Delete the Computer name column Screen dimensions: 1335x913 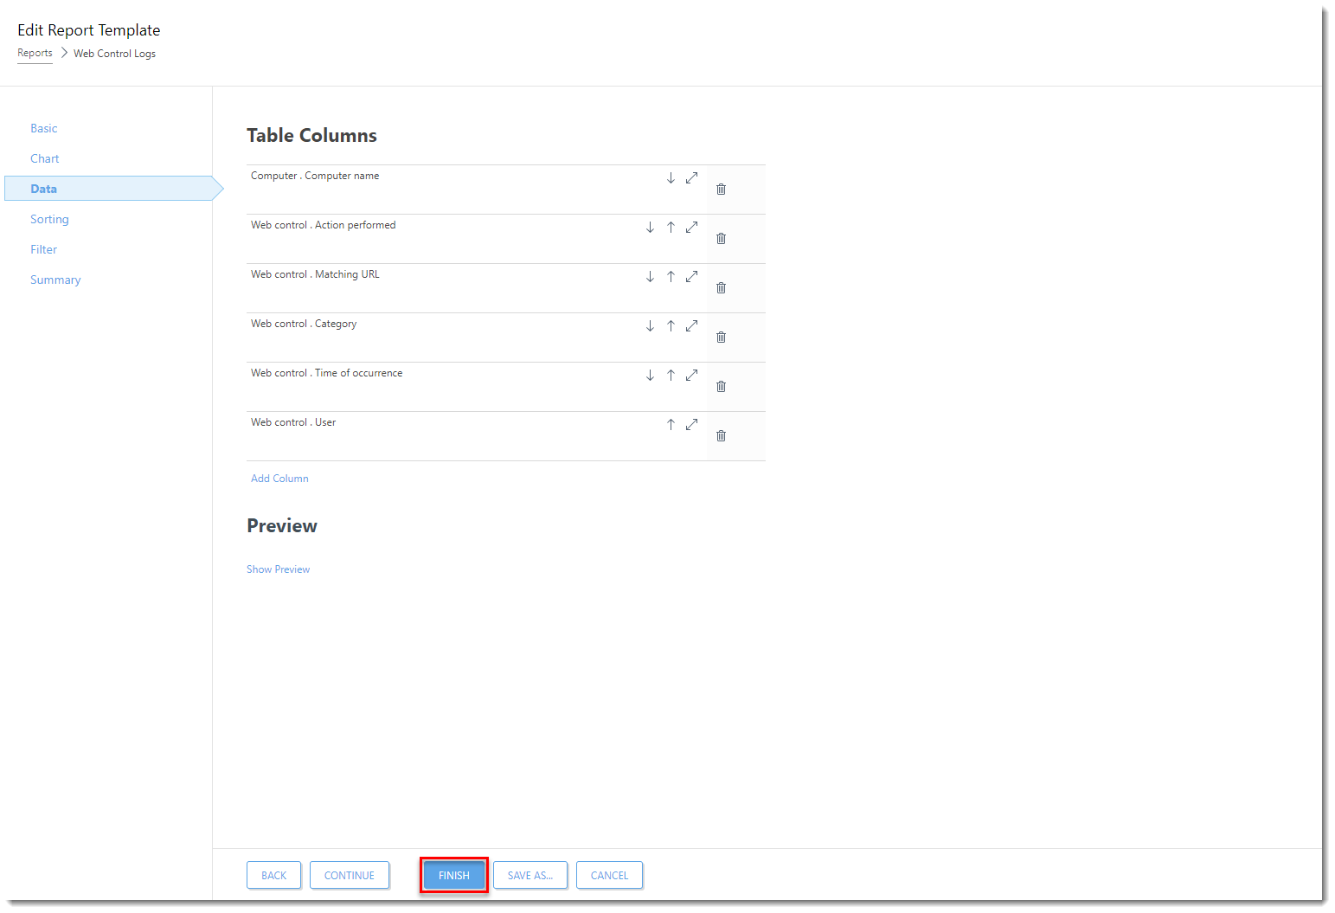click(721, 190)
